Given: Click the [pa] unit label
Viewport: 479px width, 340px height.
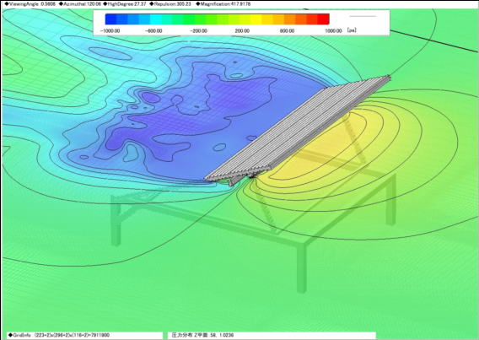Looking at the screenshot, I should (x=352, y=30).
